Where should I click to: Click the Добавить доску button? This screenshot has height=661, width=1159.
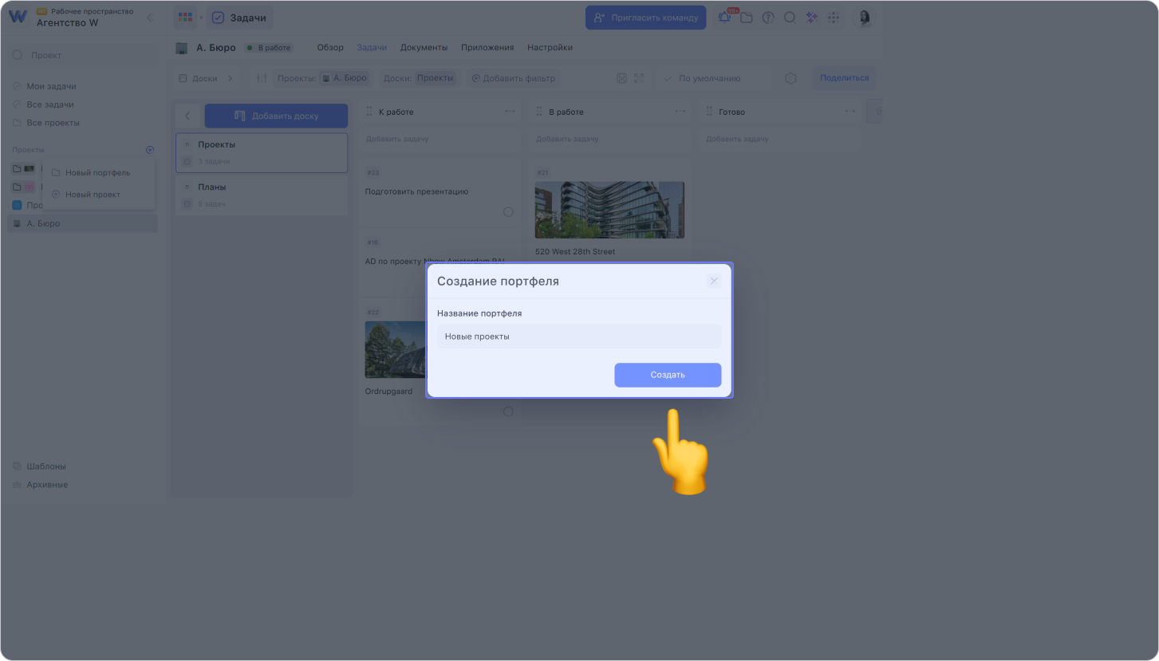276,116
